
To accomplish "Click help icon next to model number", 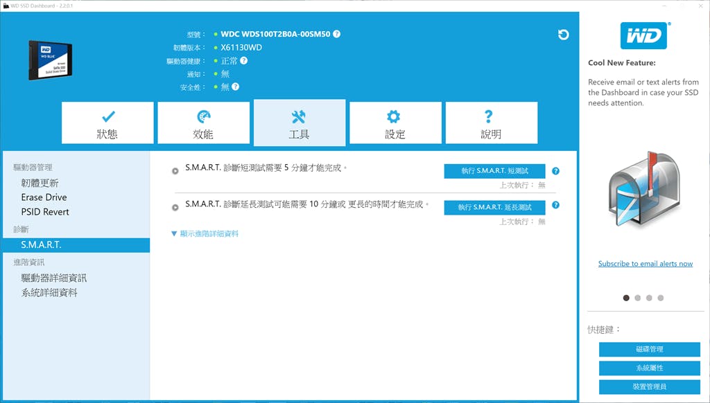I will pos(337,34).
